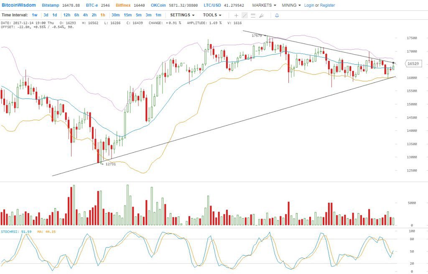Click the STOCHRSI: 51.59 indicator label

click(16, 232)
